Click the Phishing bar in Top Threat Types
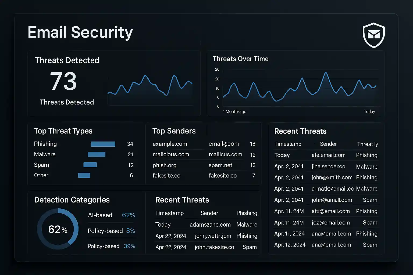The height and width of the screenshot is (275, 413). (x=103, y=144)
